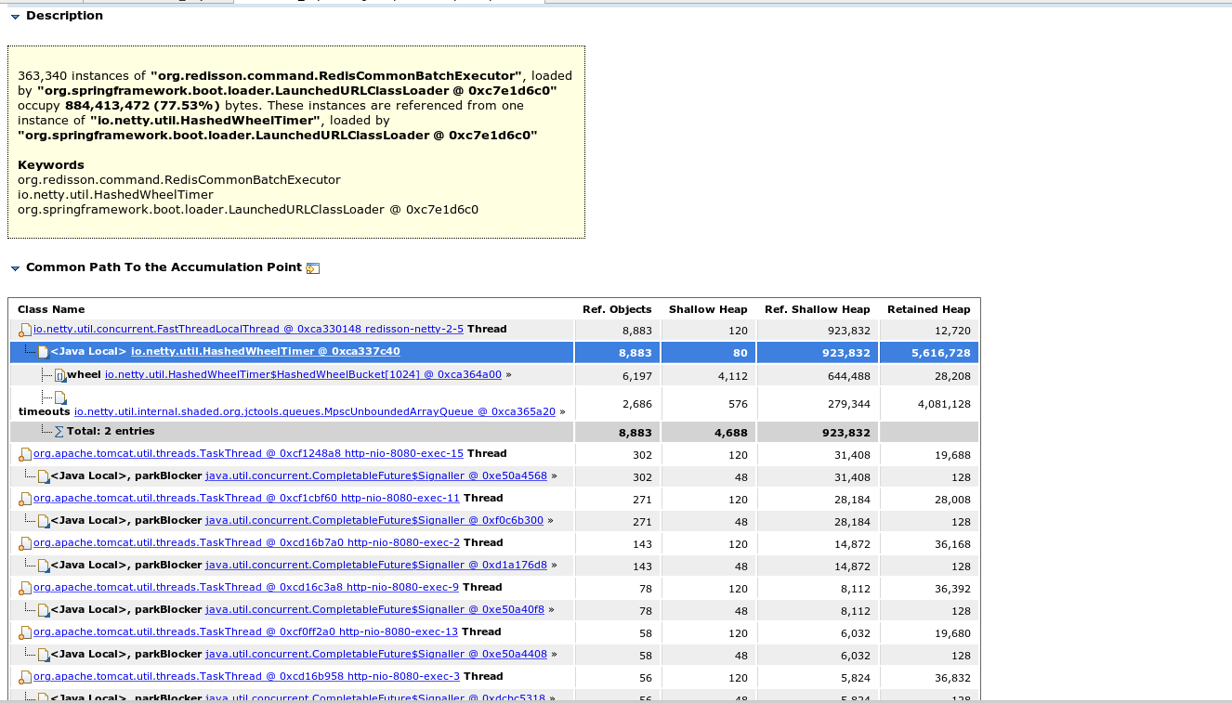Screen dimensions: 1232x703
Task: Click the field icon beside wheel HashedWheelBucket array
Action: (60, 373)
